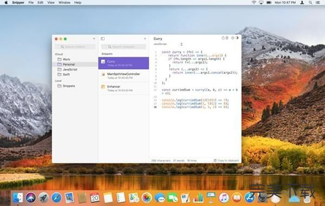
Task: Toggle the light/dark editor theme icon
Action: (x=237, y=38)
